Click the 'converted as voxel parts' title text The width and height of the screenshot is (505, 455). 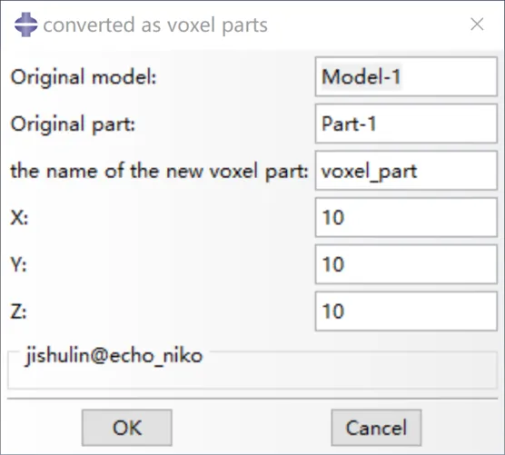point(155,25)
